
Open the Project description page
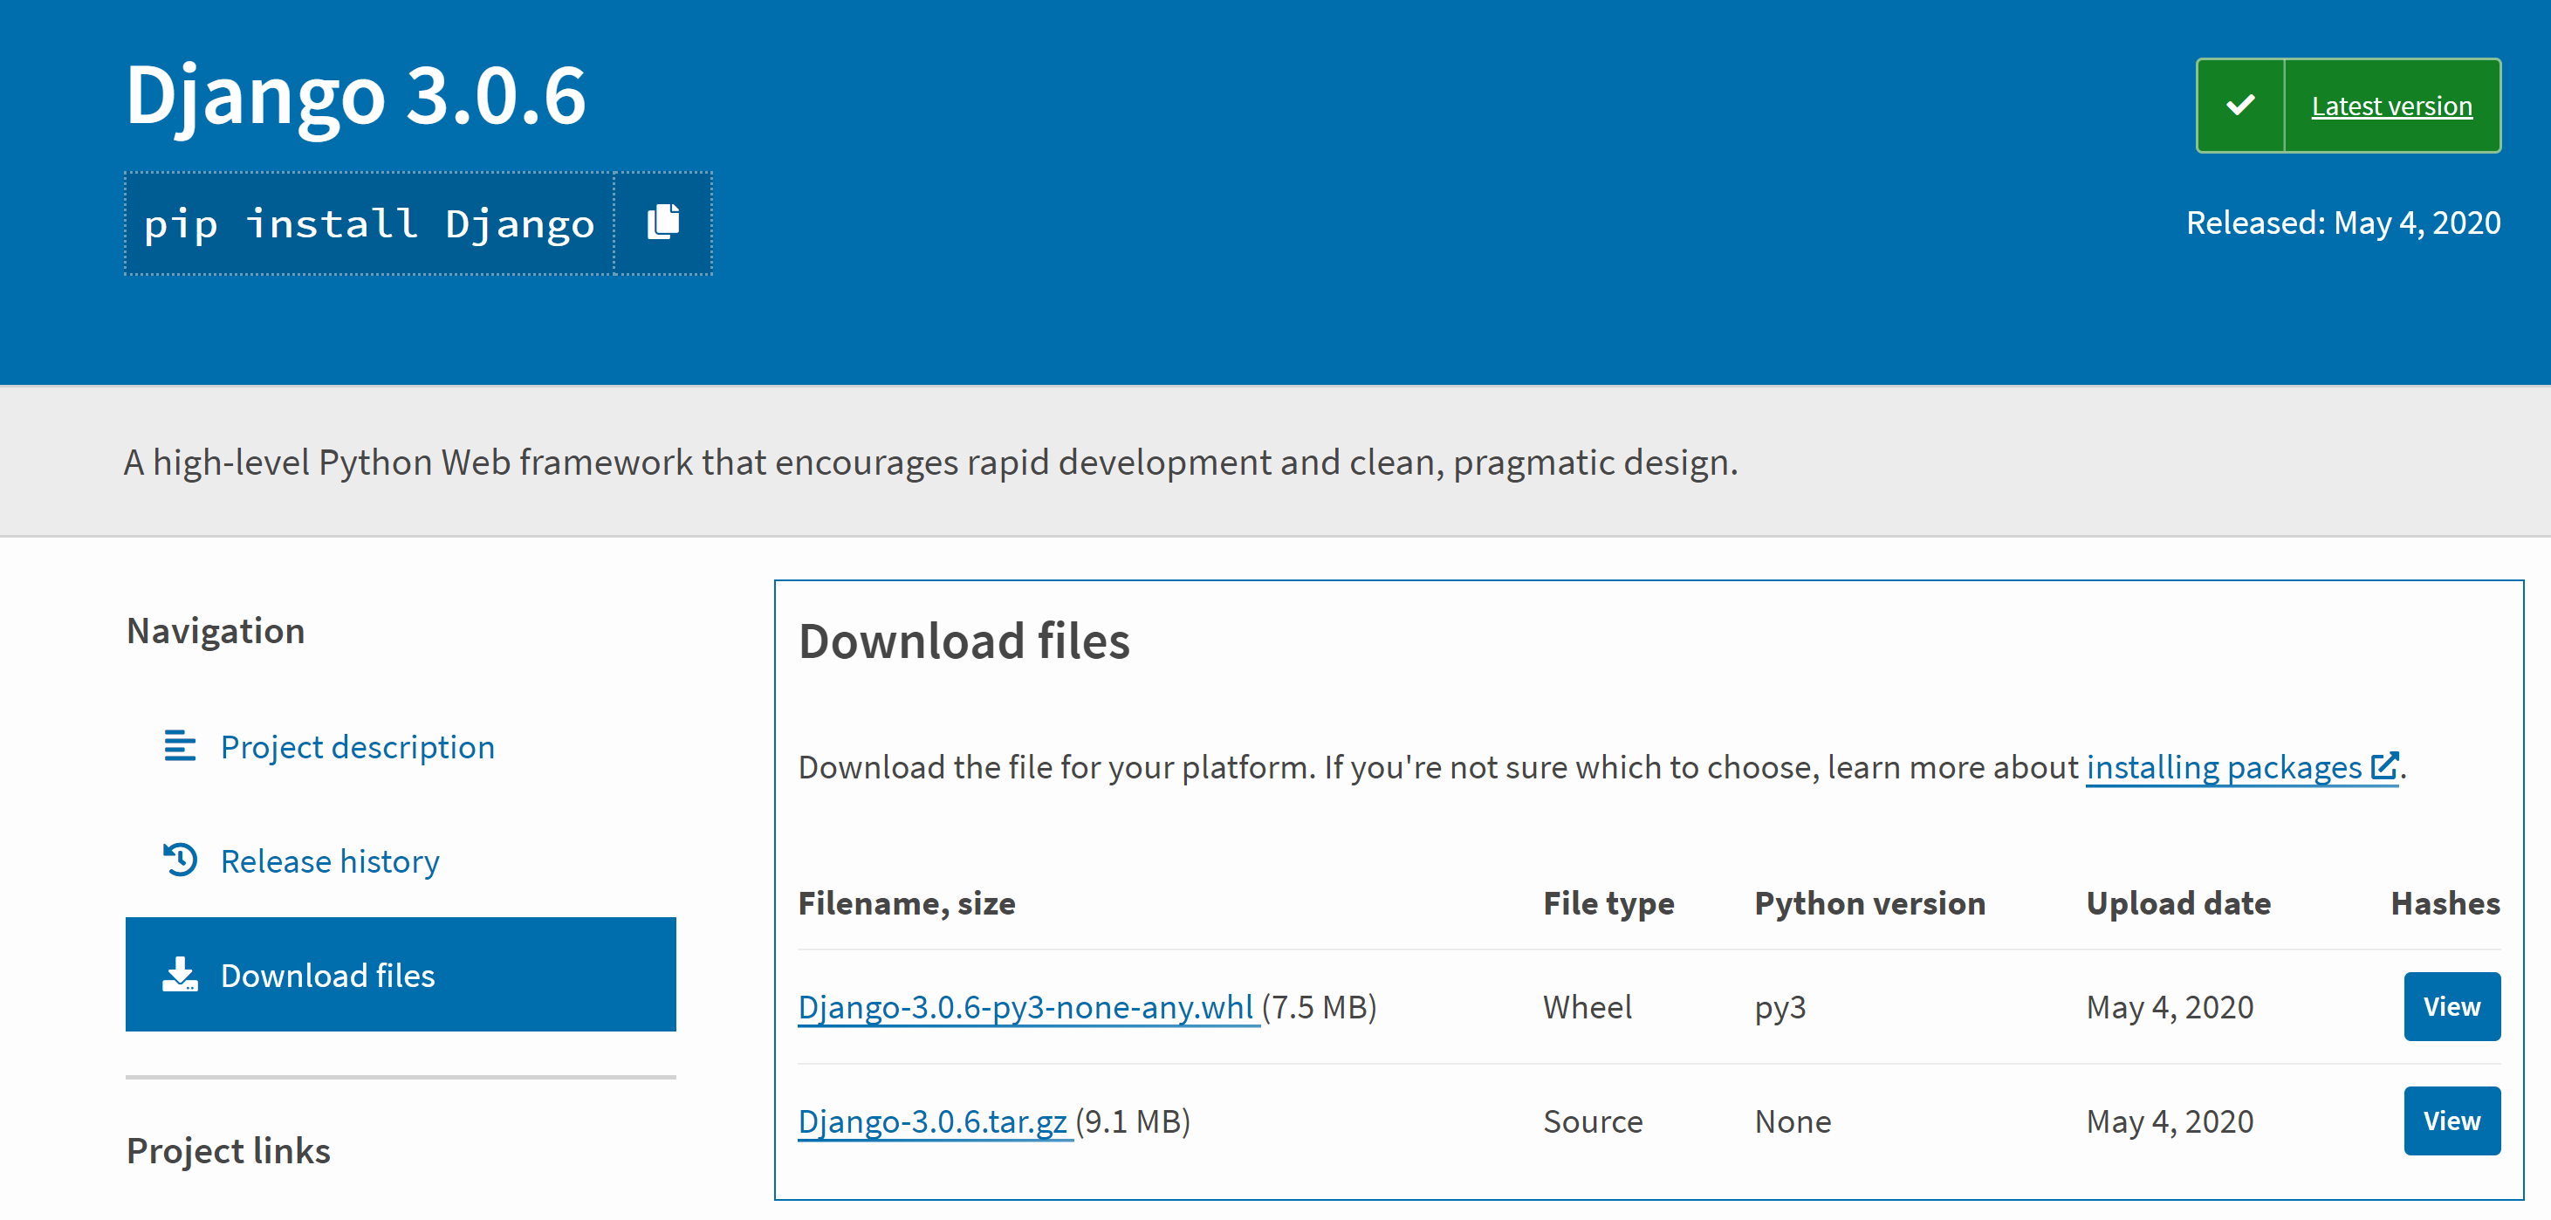pos(358,747)
